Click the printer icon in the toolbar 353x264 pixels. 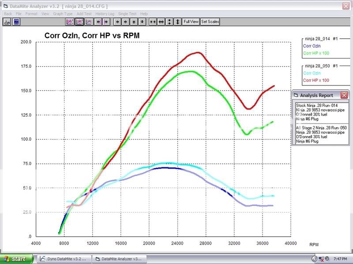coord(8,21)
